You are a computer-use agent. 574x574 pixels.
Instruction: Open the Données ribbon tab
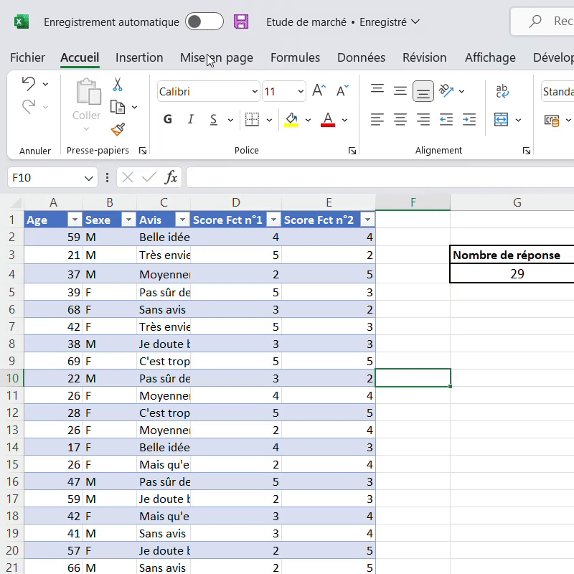pos(360,57)
